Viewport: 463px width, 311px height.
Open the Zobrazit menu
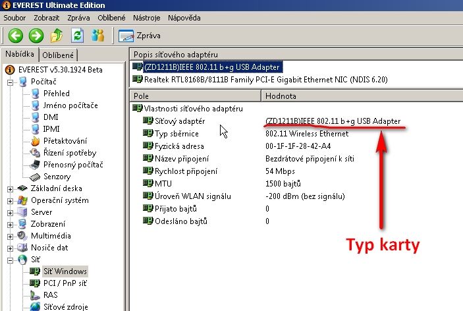pos(46,18)
